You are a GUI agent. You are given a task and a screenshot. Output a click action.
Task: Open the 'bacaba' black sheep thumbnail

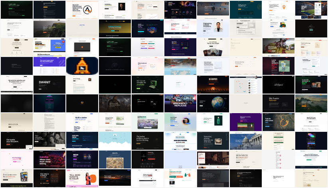49,160
